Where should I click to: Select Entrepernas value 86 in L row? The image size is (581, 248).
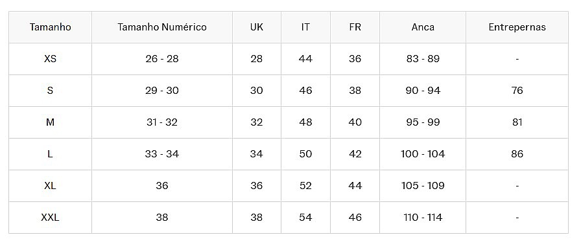pyautogui.click(x=517, y=154)
